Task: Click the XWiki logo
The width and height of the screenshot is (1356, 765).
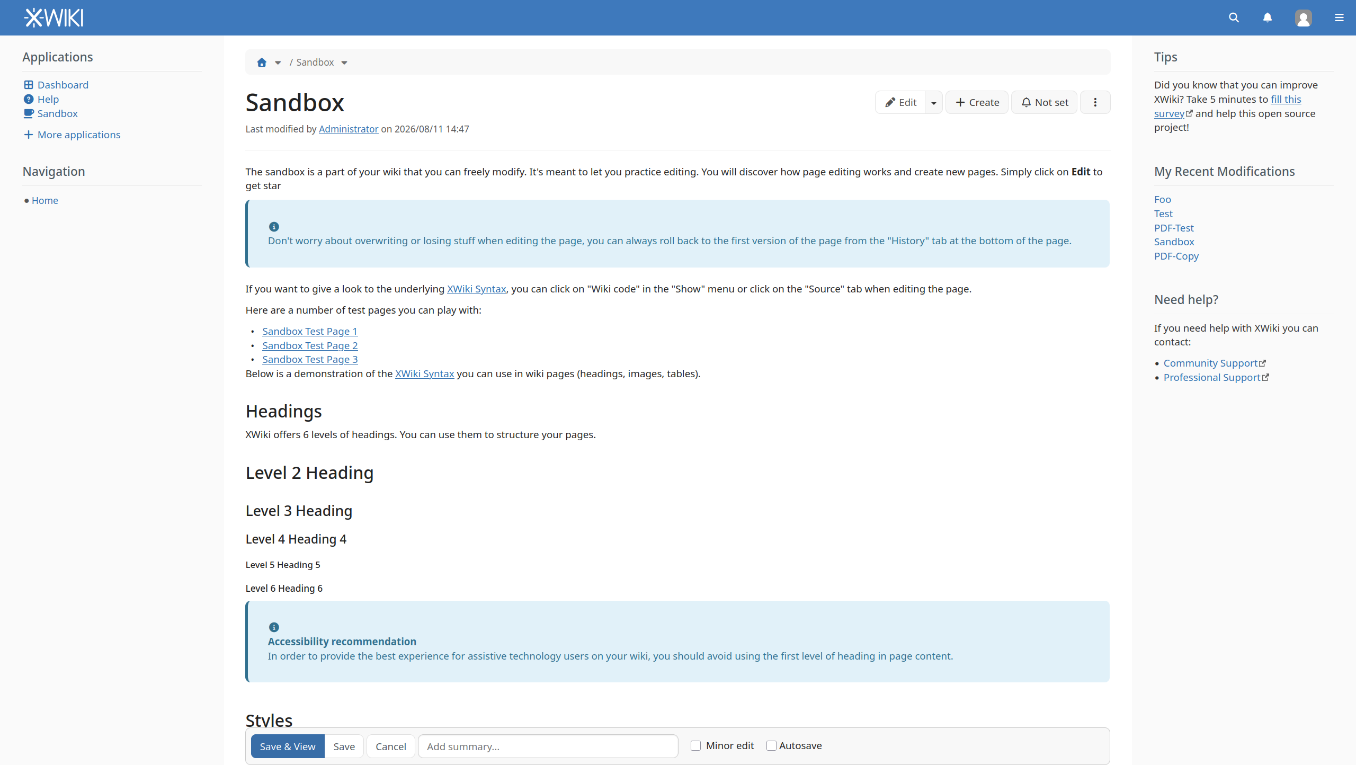Action: point(53,17)
